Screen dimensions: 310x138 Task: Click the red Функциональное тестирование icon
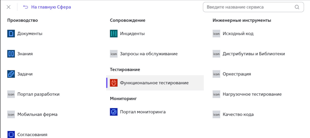point(114,83)
